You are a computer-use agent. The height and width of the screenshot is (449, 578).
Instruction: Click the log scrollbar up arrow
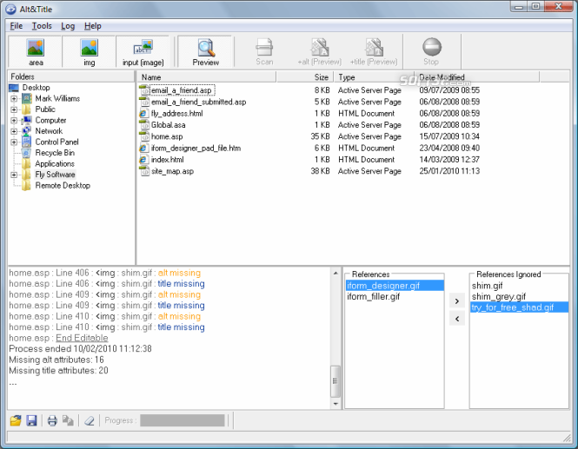point(336,273)
